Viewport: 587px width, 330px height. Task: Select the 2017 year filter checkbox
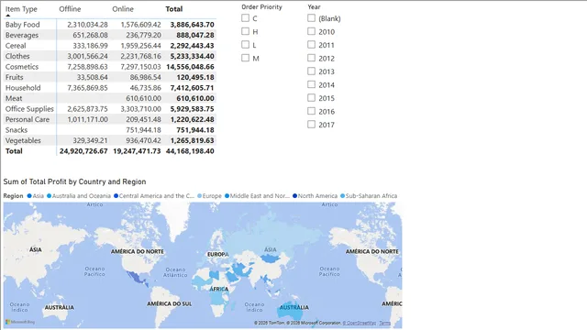point(311,125)
